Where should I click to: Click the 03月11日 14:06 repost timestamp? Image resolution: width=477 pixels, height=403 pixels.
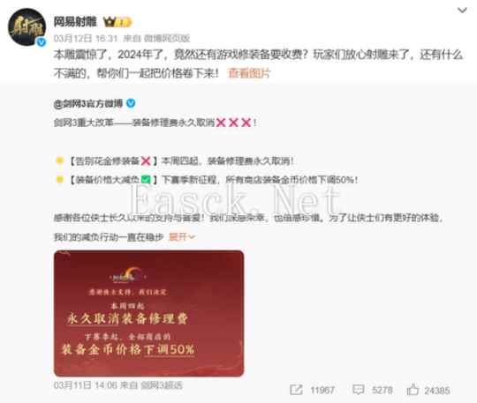(x=85, y=385)
